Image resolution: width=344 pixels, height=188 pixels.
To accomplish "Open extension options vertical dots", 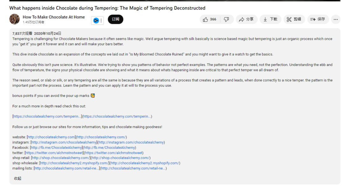I will [x=101, y=21].
